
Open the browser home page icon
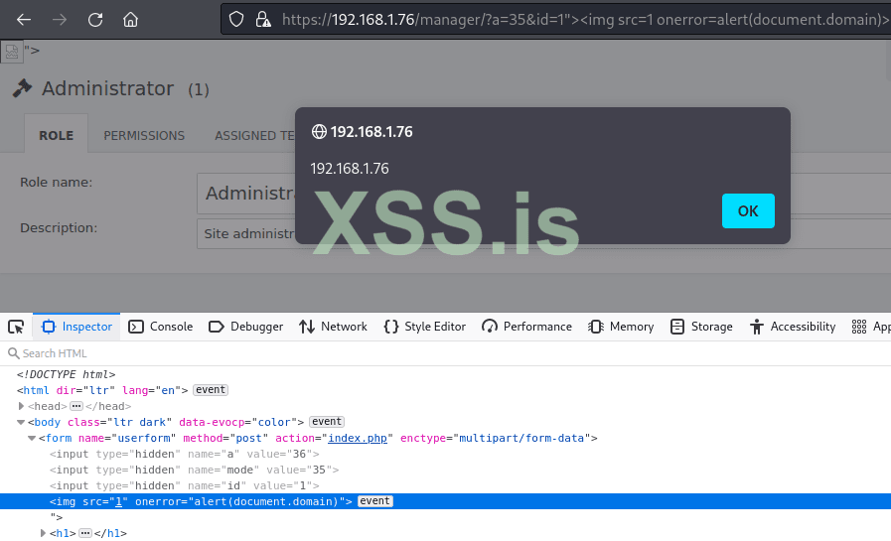[130, 20]
